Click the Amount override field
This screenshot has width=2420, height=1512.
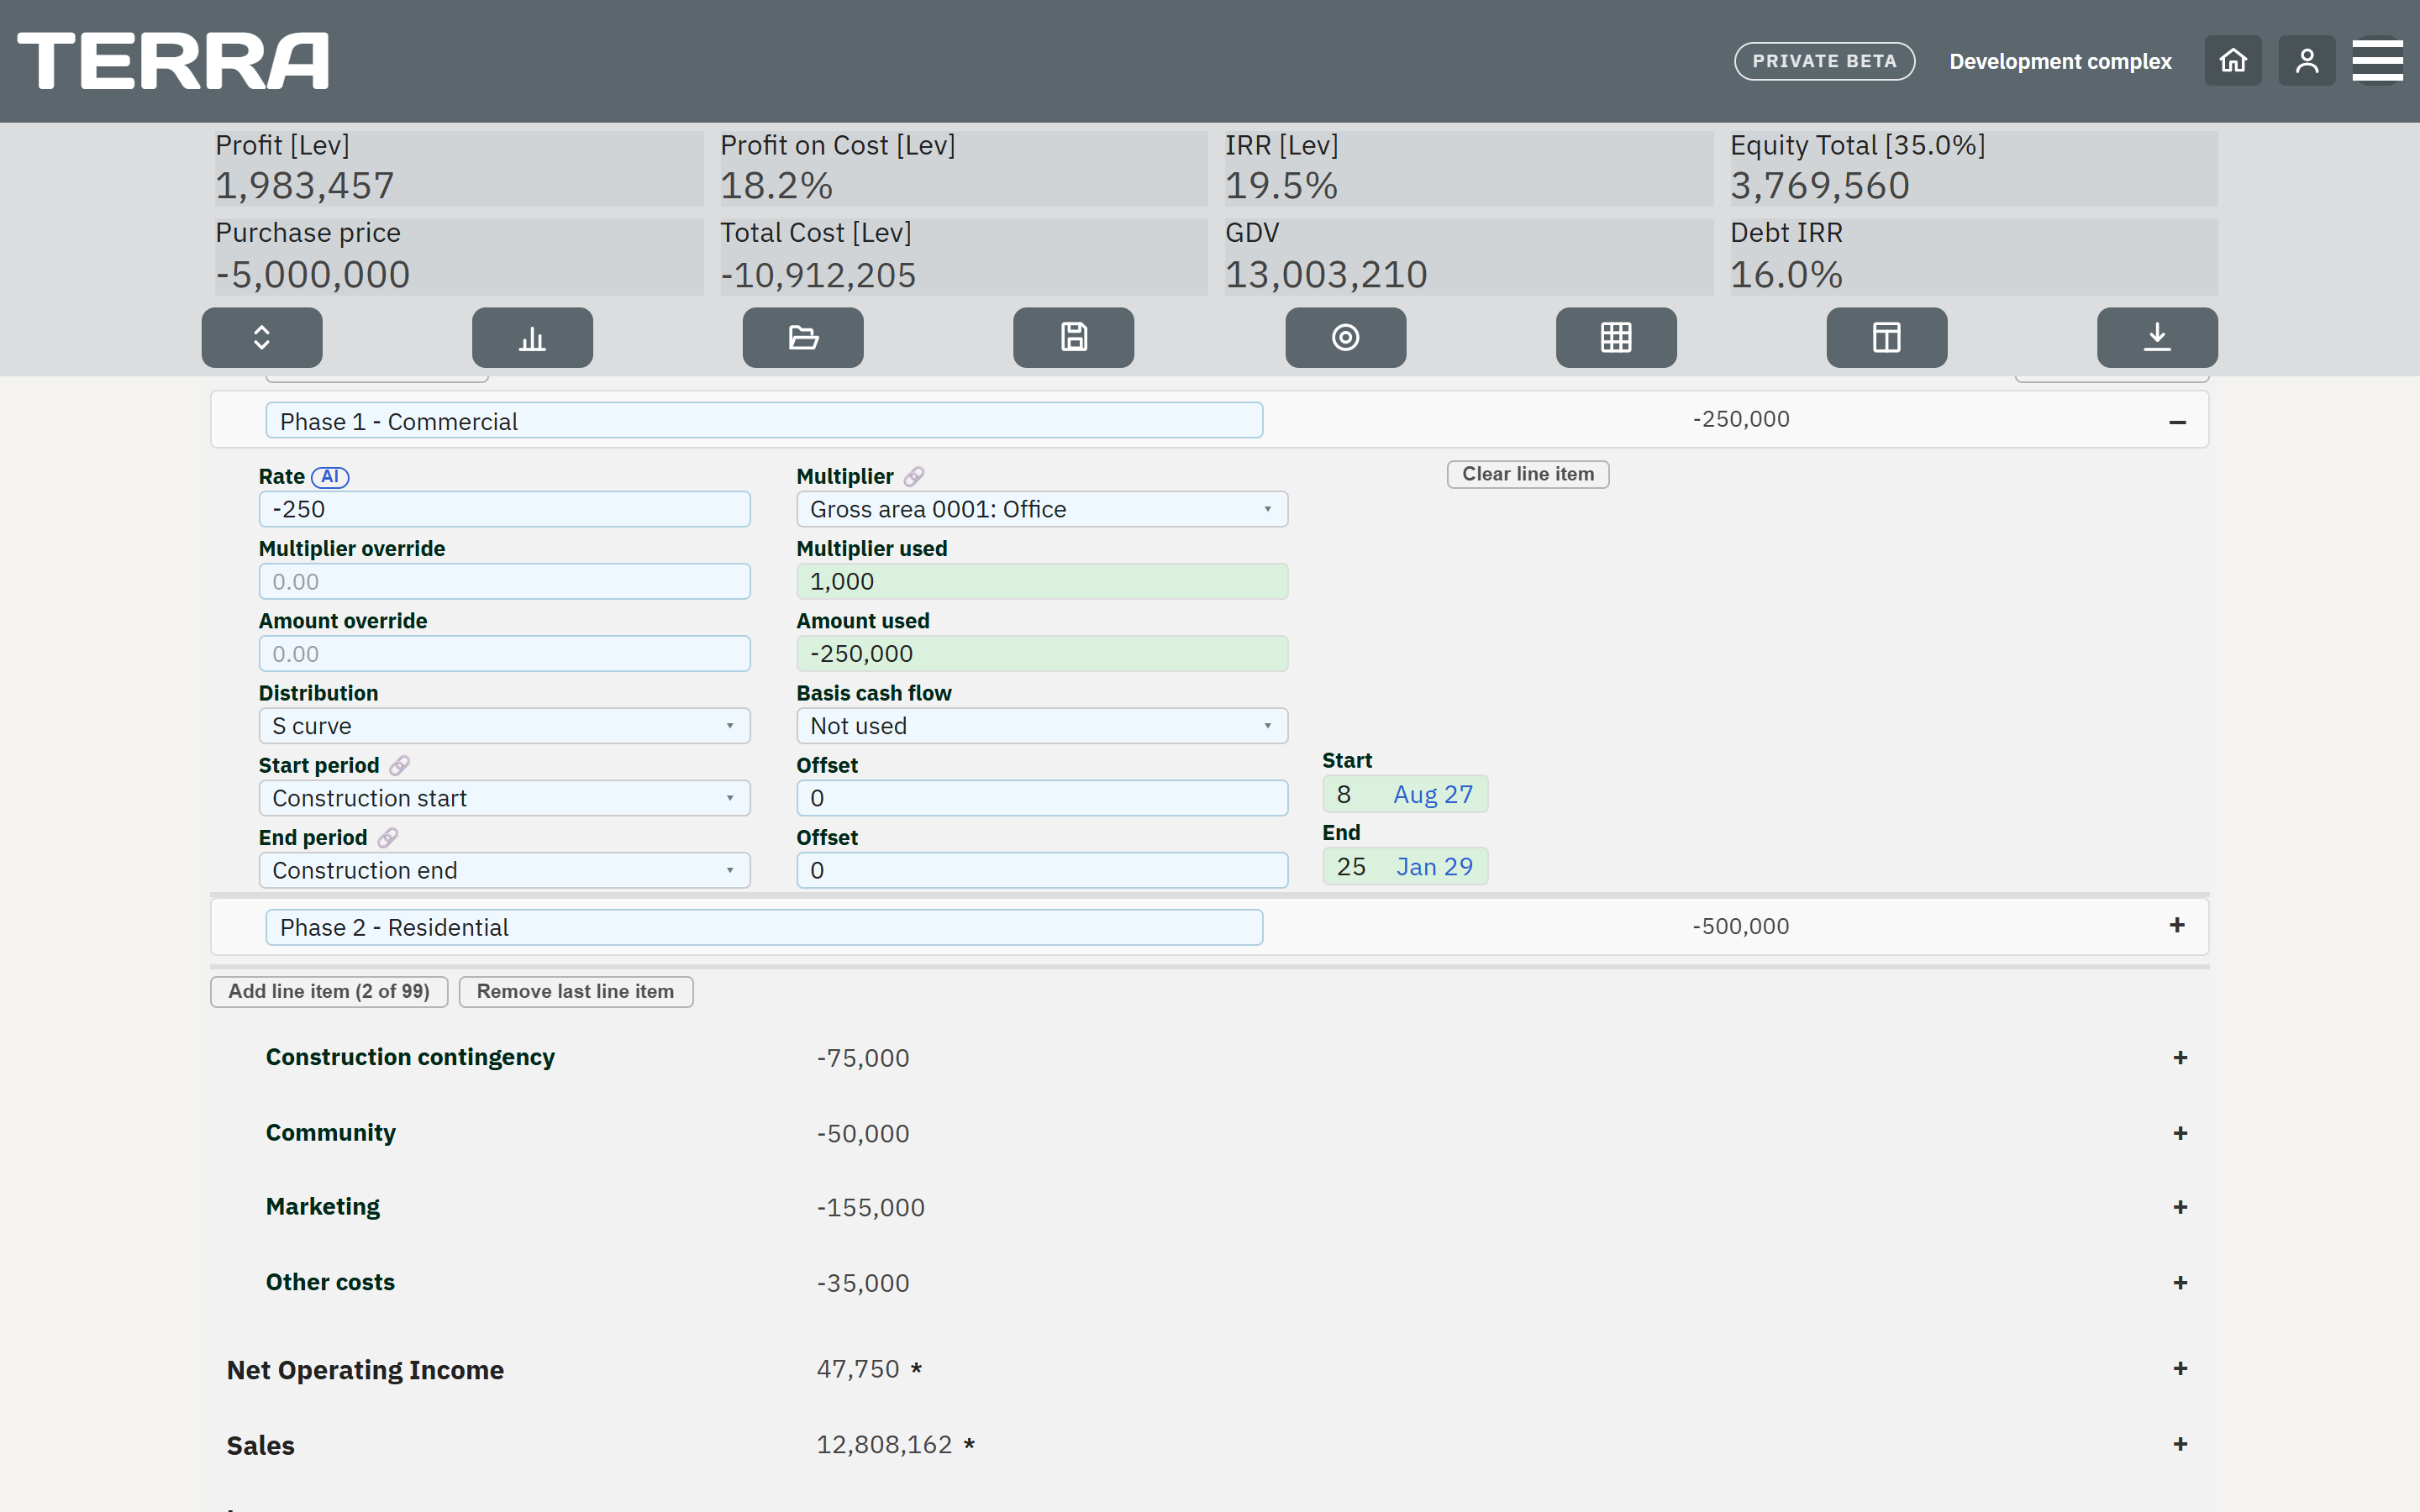[x=504, y=654]
